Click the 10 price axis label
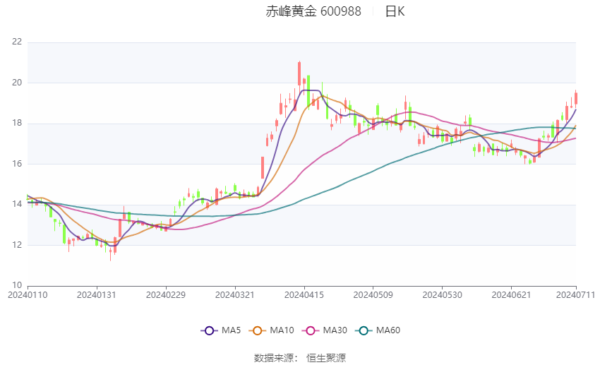600x365 pixels. (x=17, y=285)
